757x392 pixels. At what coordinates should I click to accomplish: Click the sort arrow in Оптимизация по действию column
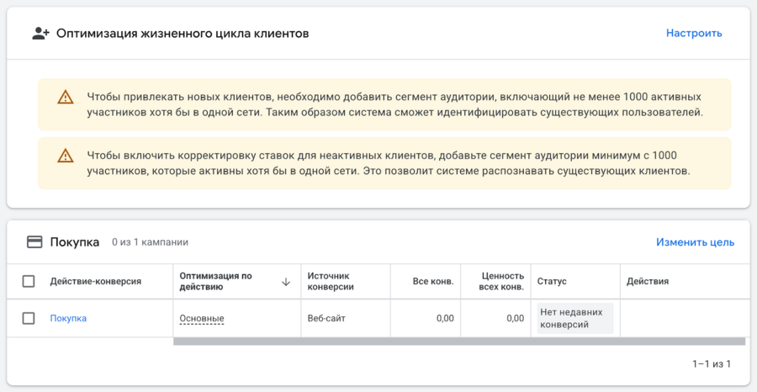286,282
